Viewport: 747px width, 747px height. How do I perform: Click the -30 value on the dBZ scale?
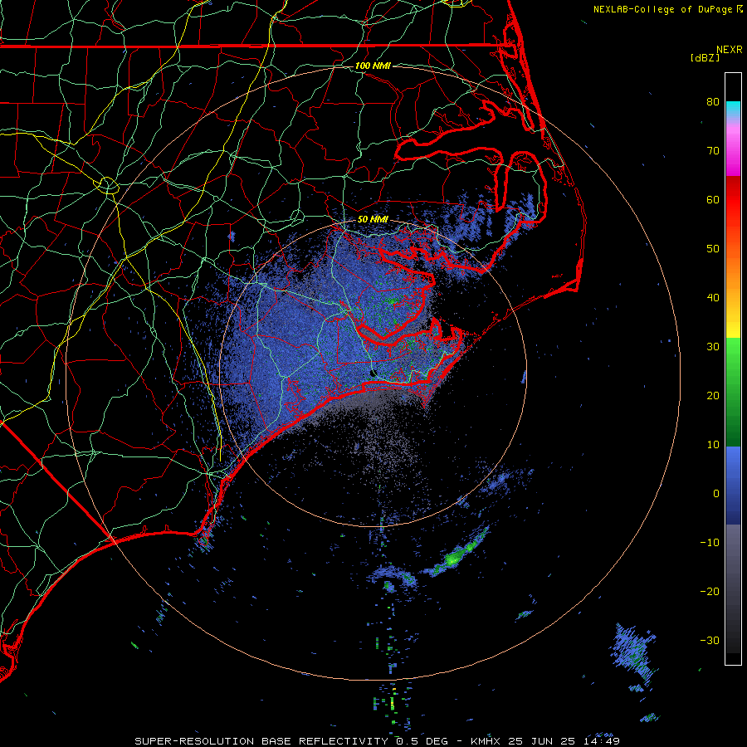pyautogui.click(x=710, y=640)
